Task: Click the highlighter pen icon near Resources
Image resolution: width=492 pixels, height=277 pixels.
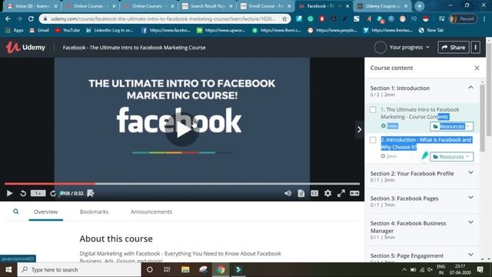Action: pos(424,155)
